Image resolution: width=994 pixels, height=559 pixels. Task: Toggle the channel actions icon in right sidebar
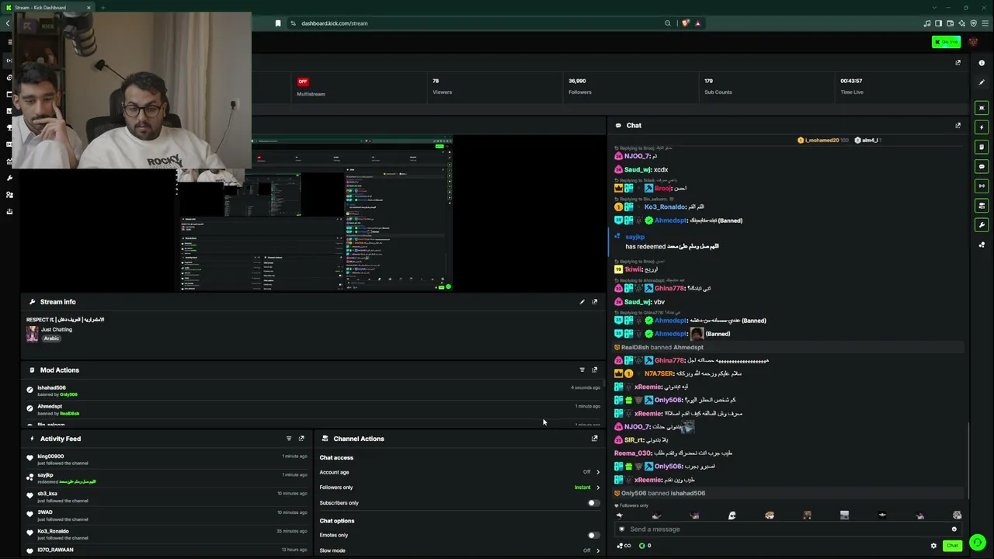(982, 206)
